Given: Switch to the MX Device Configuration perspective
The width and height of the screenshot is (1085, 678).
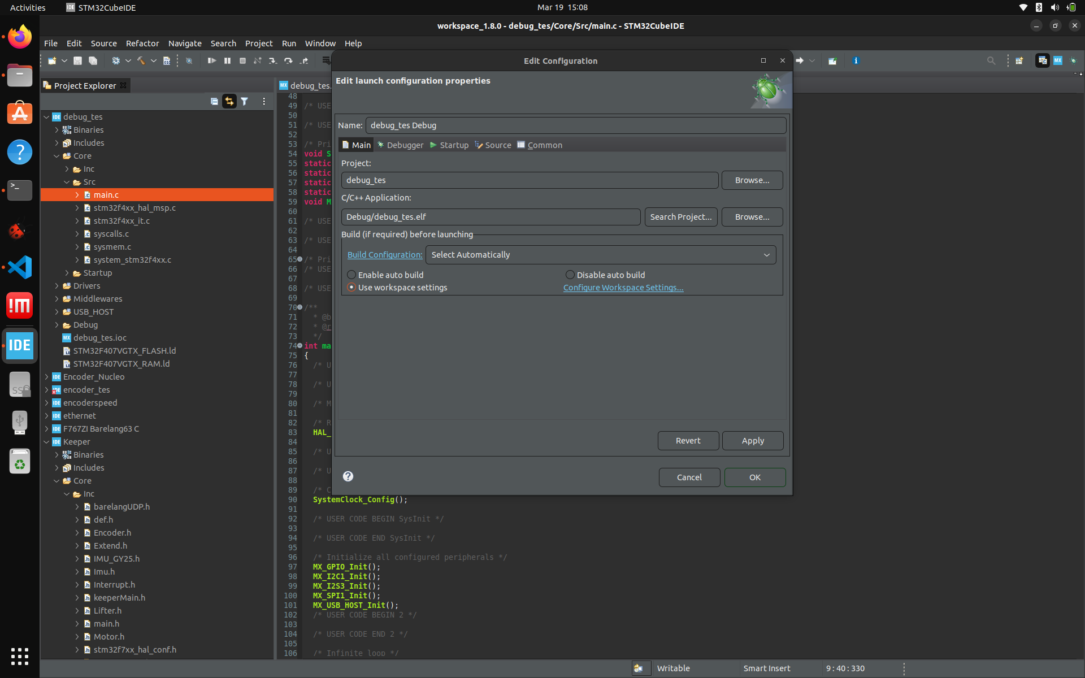Looking at the screenshot, I should point(1058,60).
